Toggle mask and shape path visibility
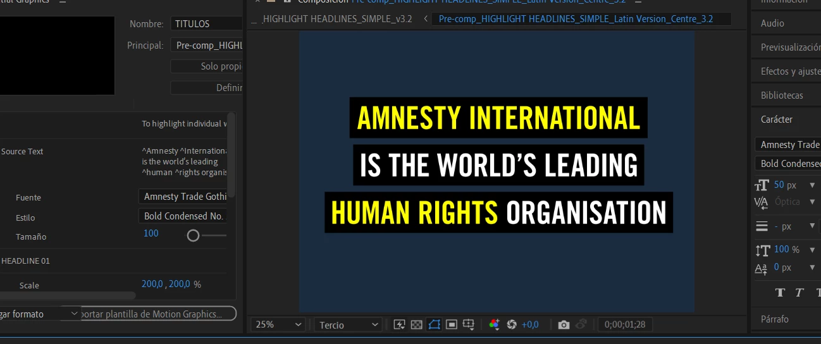Viewport: 821px width, 344px height. point(434,324)
